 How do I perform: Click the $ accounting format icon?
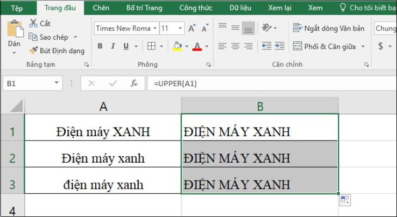point(381,46)
